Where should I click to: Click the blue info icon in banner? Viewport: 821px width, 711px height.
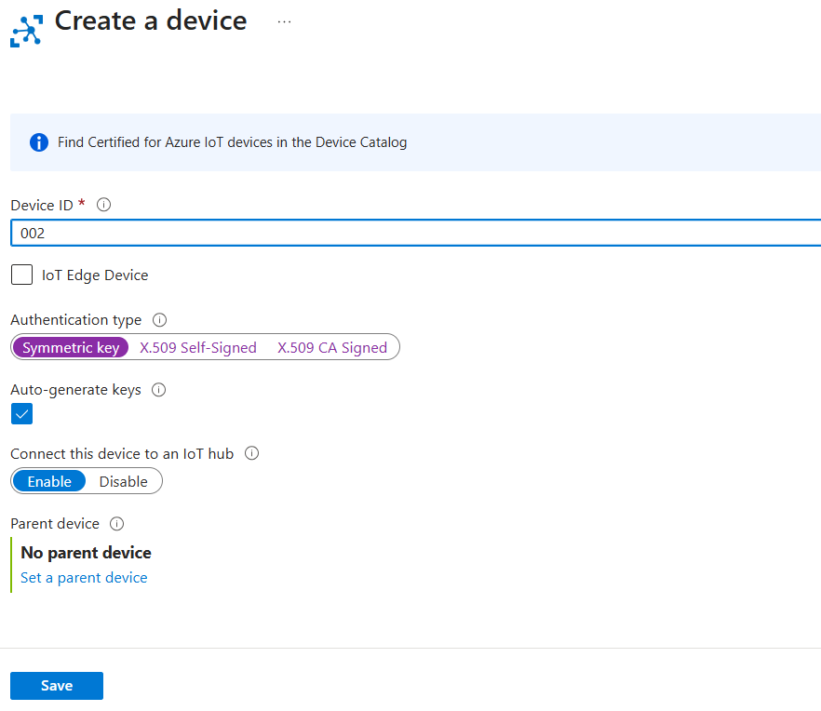[x=38, y=142]
